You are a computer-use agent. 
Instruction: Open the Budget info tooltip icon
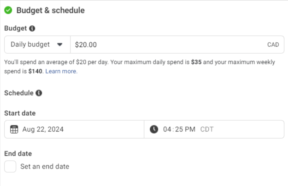(x=32, y=28)
